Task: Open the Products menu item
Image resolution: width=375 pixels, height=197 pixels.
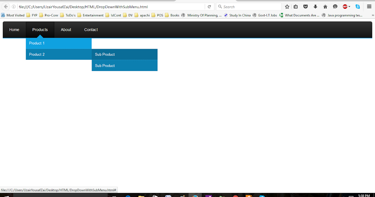Action: coord(40,30)
